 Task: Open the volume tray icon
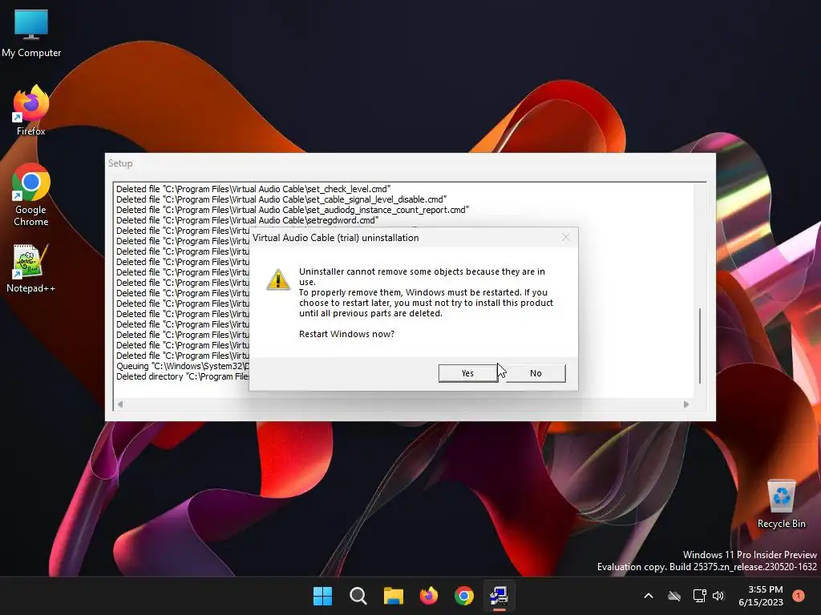(x=718, y=596)
